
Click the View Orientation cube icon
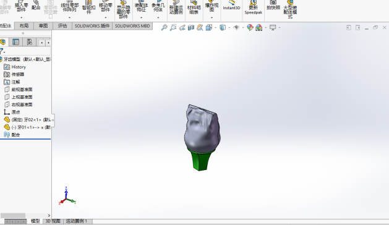tap(209, 28)
